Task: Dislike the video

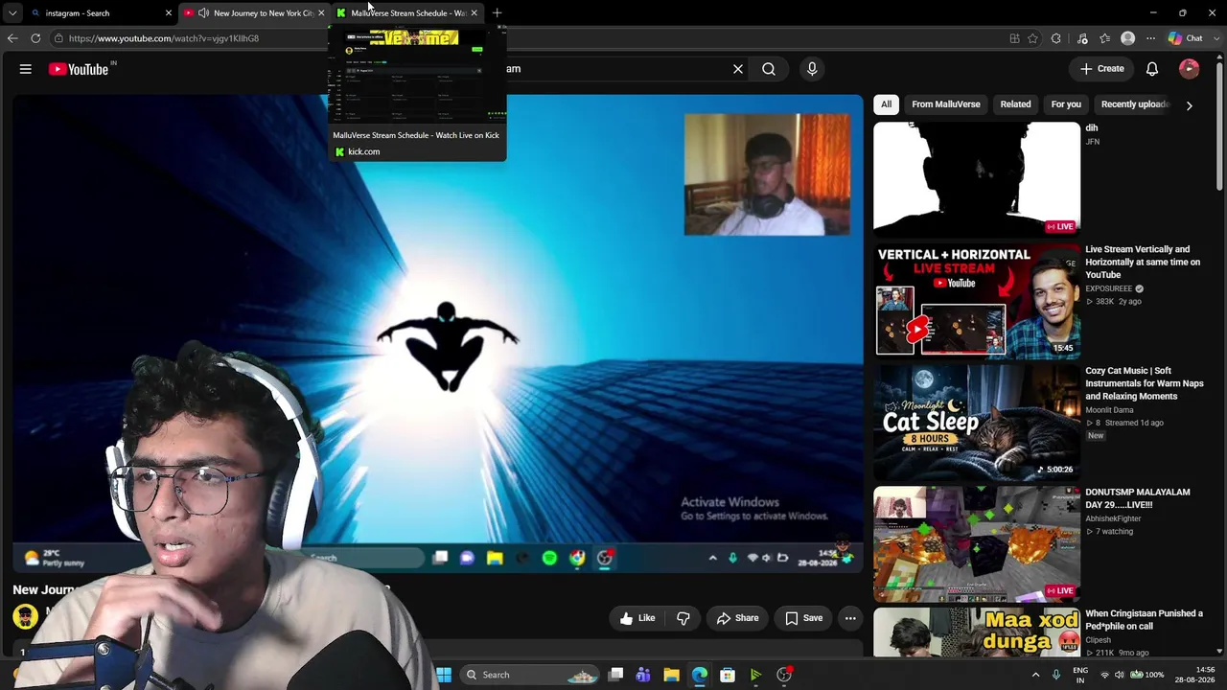Action: (683, 618)
